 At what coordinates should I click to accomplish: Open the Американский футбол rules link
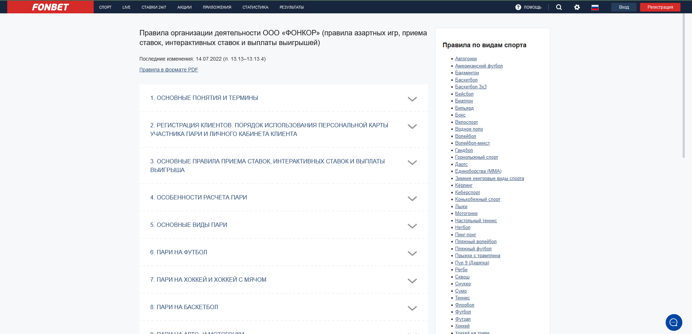[x=479, y=66]
